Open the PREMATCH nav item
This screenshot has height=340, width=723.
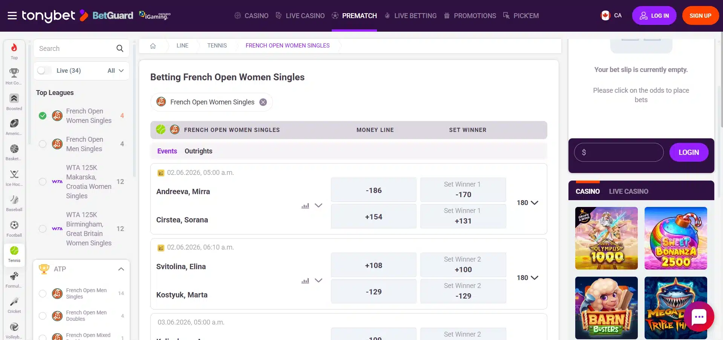[x=354, y=15]
